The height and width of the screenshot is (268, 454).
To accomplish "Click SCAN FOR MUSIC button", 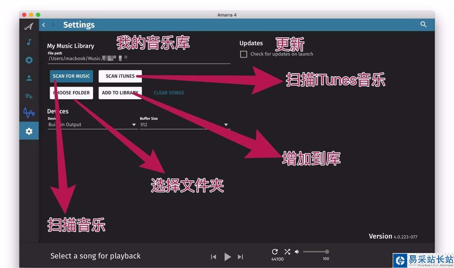I will point(71,76).
